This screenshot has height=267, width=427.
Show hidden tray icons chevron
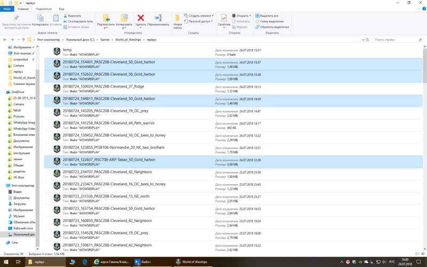[342, 262]
